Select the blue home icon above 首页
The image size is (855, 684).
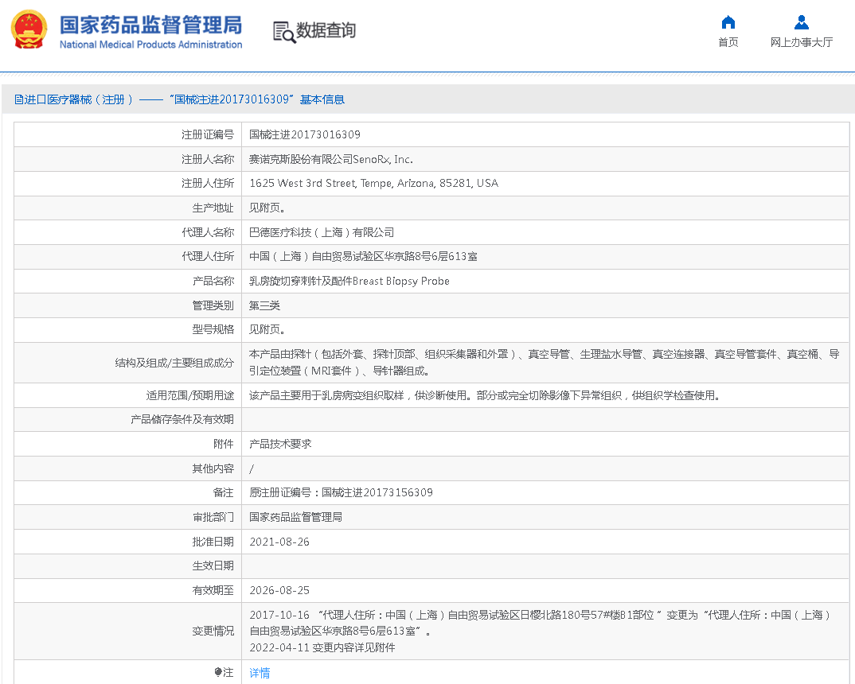pos(727,22)
